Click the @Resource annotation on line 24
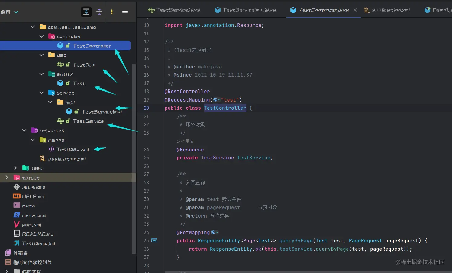This screenshot has width=452, height=273. tap(190, 149)
